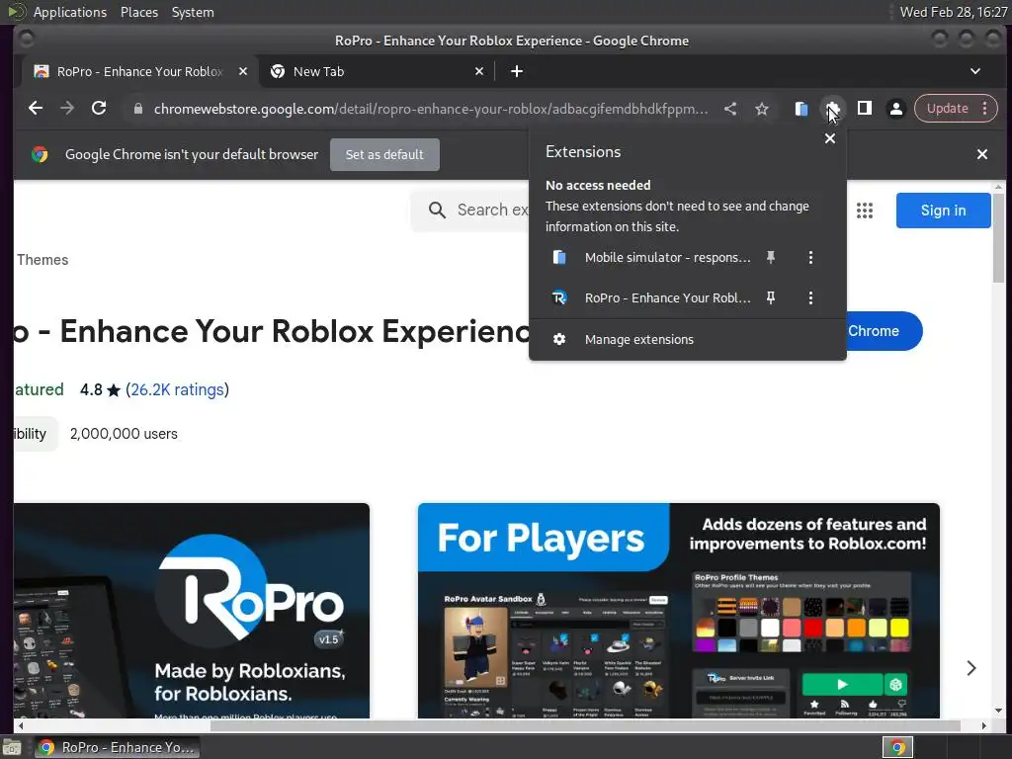Show next screenshot with right chevron

coord(971,668)
